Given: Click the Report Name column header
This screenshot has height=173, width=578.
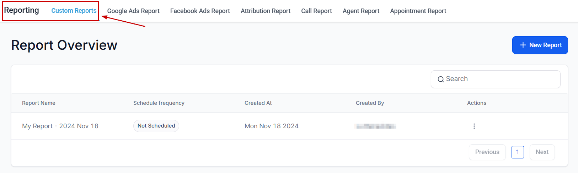Looking at the screenshot, I should (39, 103).
